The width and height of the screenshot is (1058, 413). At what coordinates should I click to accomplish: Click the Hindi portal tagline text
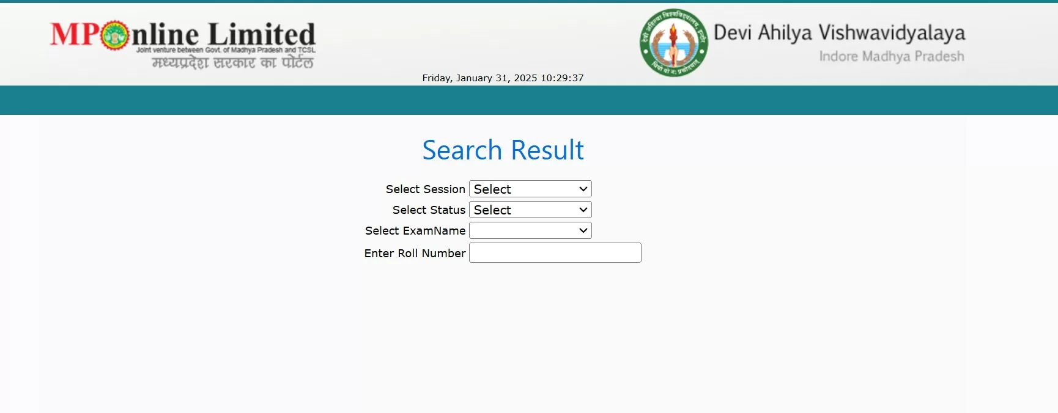(233, 62)
